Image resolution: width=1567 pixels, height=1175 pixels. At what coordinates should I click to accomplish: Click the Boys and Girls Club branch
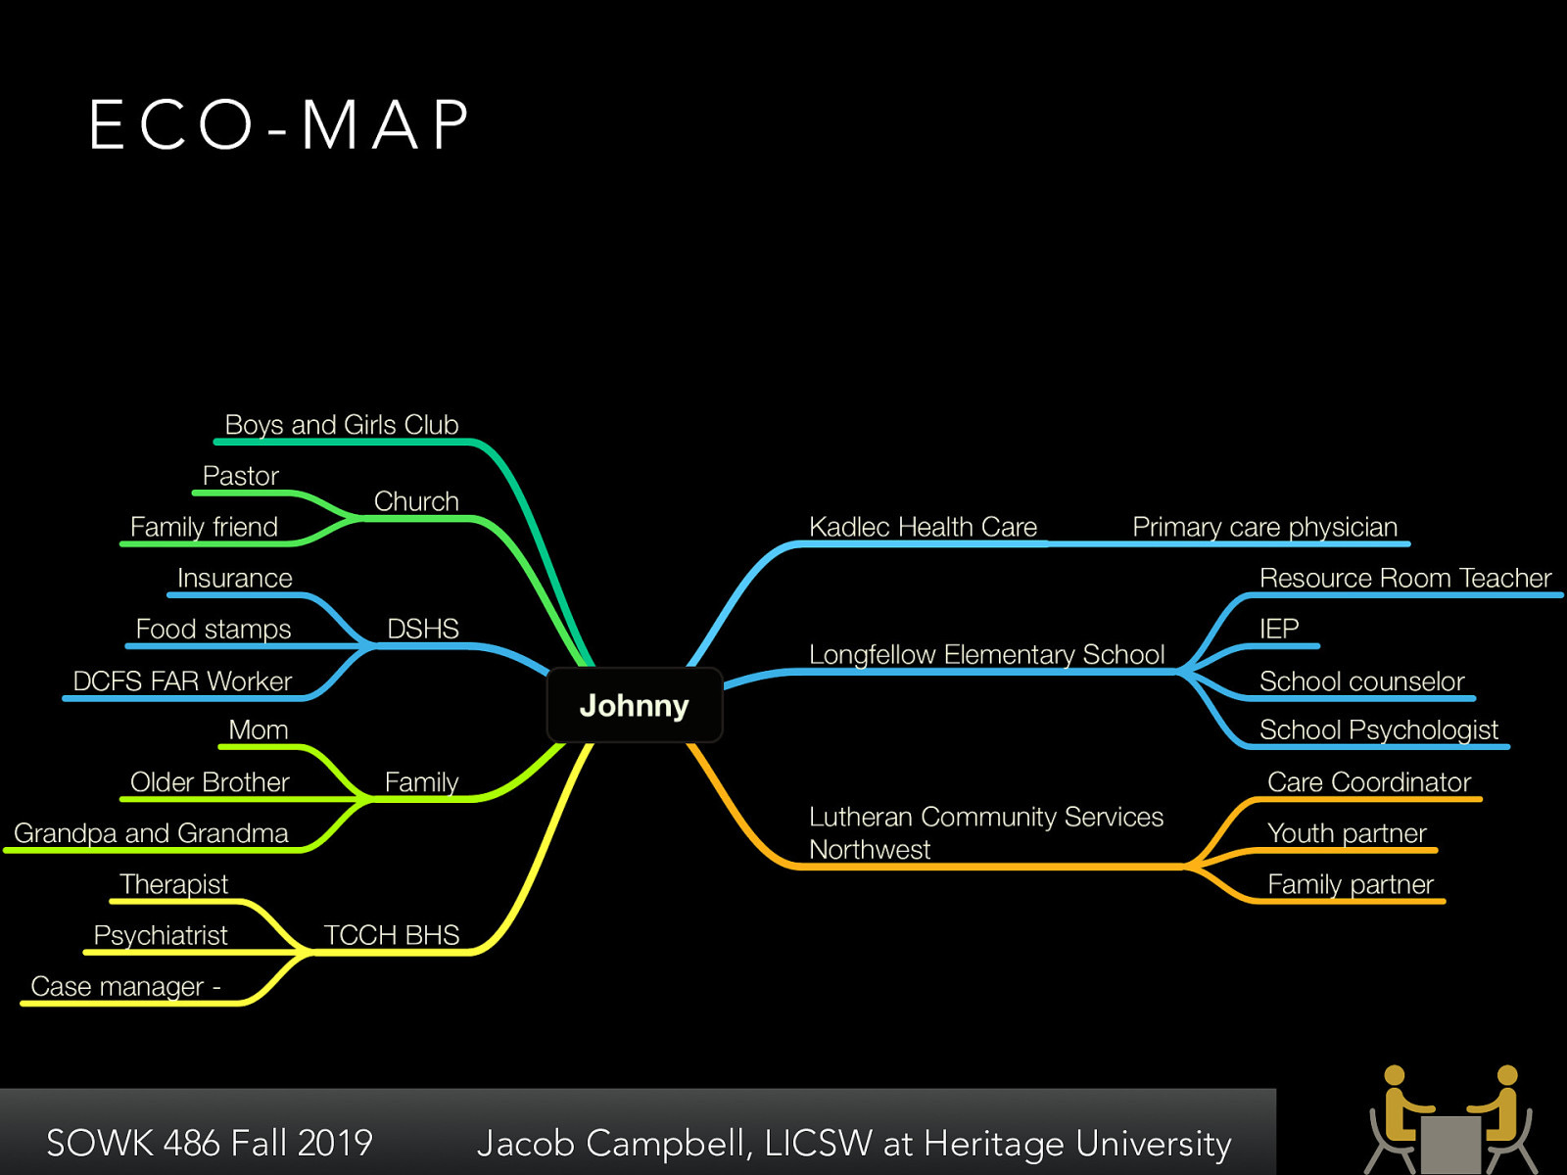[341, 425]
